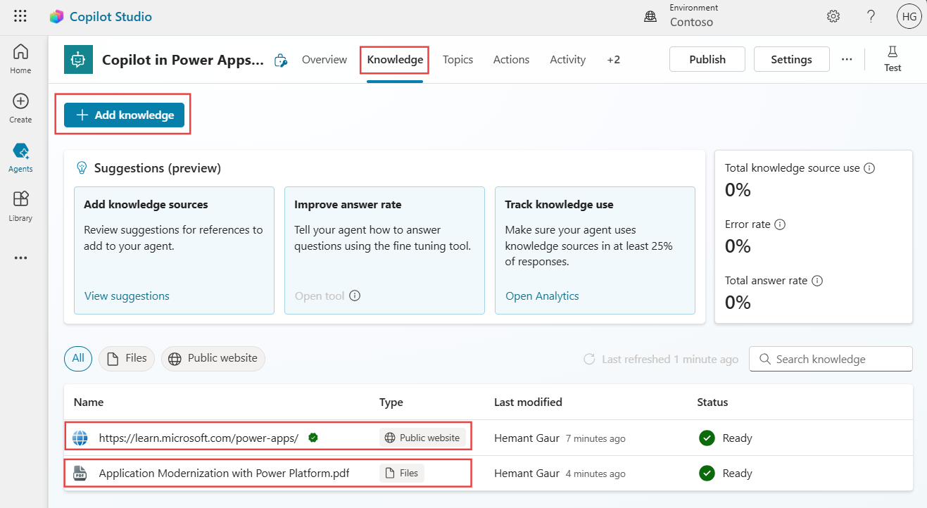Open the HG account avatar
This screenshot has height=508, width=927.
[x=909, y=16]
